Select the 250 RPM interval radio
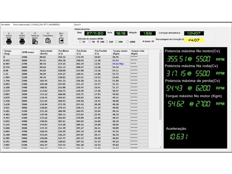This screenshot has height=174, width=232. 107,42
